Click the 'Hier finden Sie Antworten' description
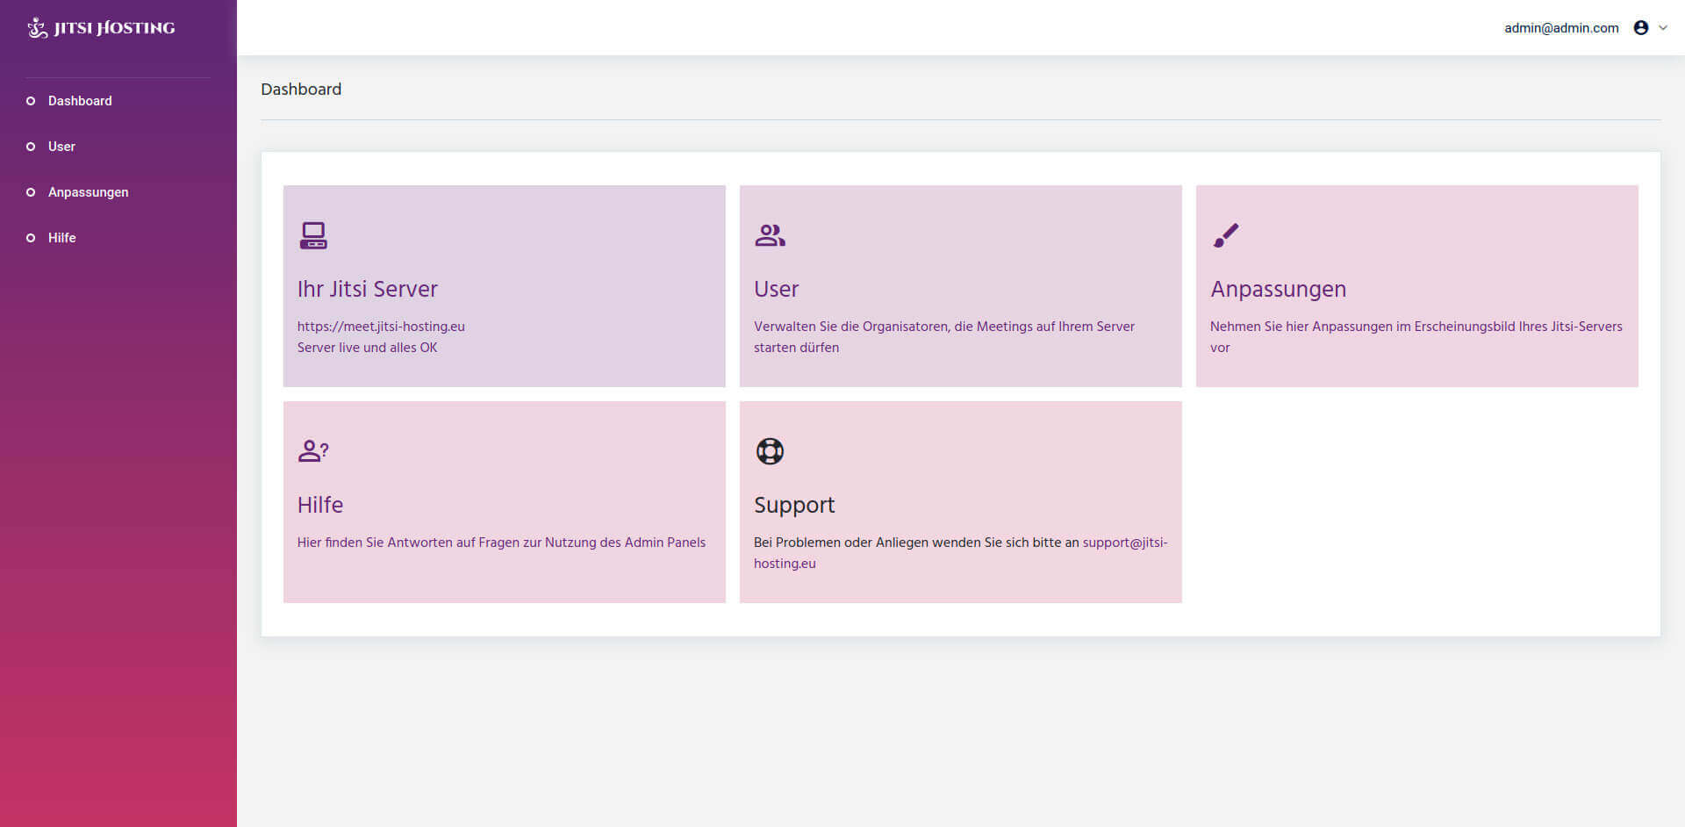The width and height of the screenshot is (1685, 827). click(501, 543)
